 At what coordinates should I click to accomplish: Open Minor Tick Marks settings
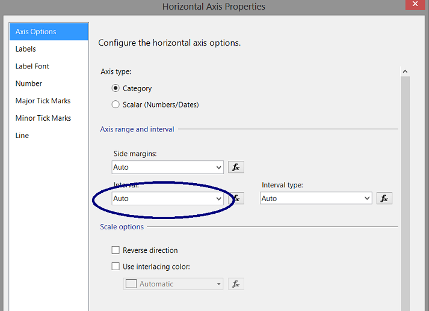coord(43,118)
